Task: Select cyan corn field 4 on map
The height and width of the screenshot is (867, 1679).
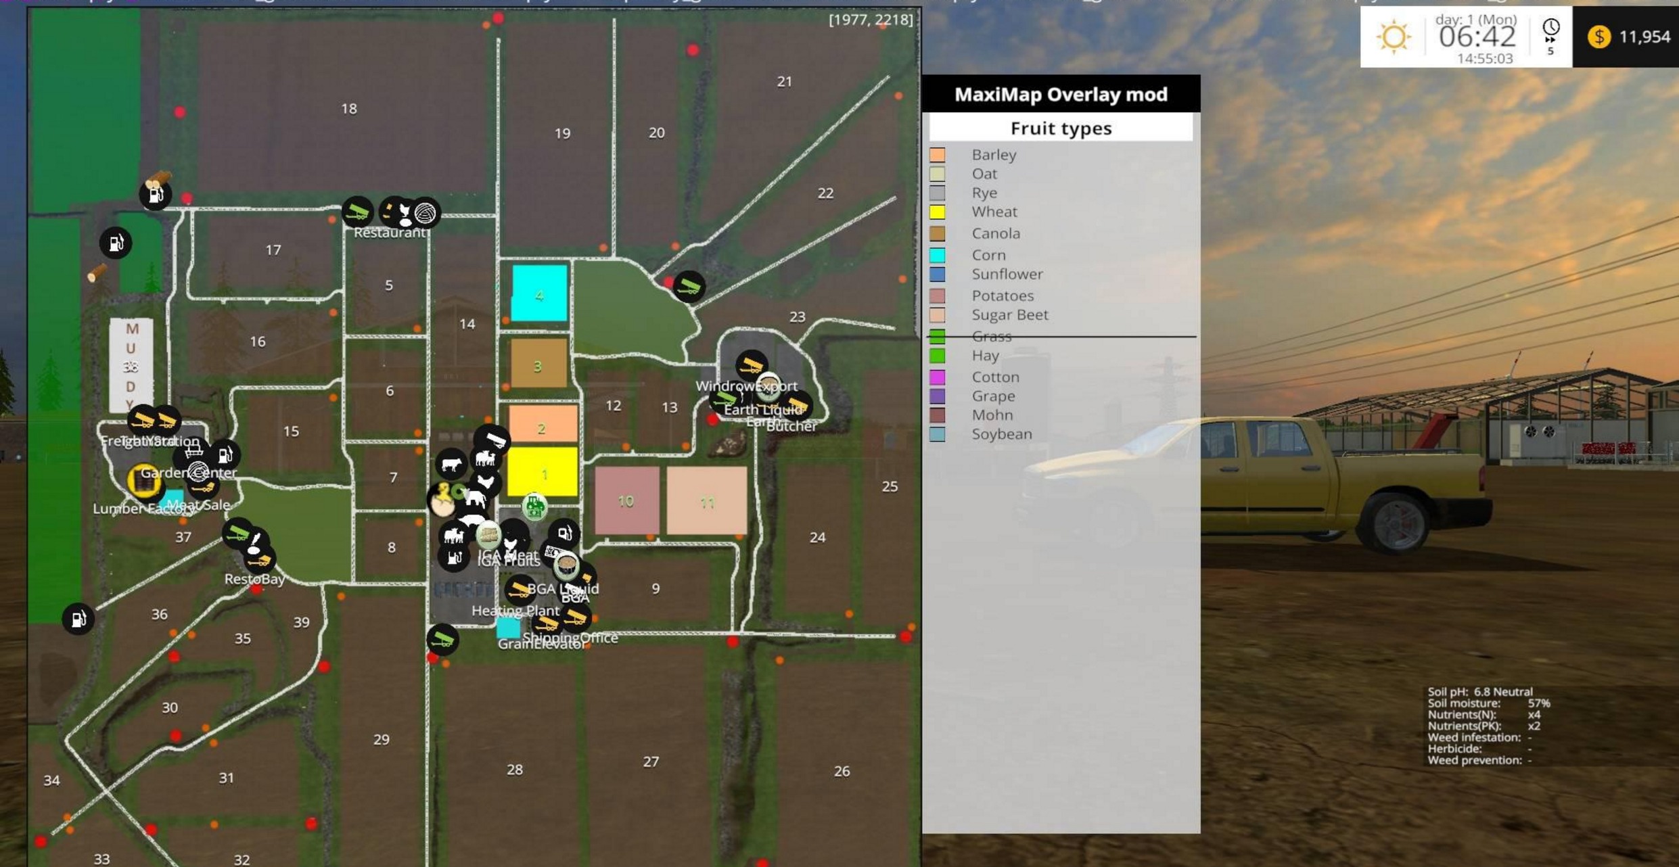Action: (539, 293)
